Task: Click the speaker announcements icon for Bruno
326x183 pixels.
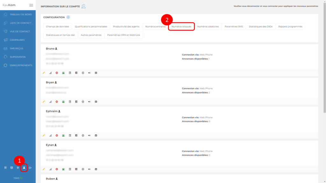Action: coord(89,73)
